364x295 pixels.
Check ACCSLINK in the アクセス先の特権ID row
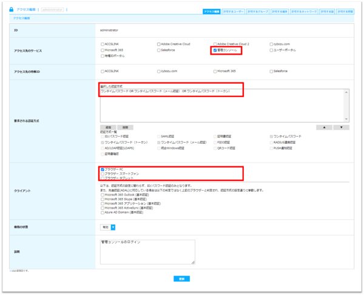click(103, 71)
